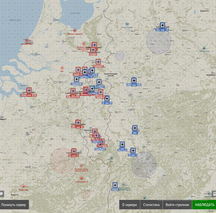The width and height of the screenshot is (216, 213).
Task: Click the Tank Red T label
Action: pyautogui.click(x=101, y=97)
